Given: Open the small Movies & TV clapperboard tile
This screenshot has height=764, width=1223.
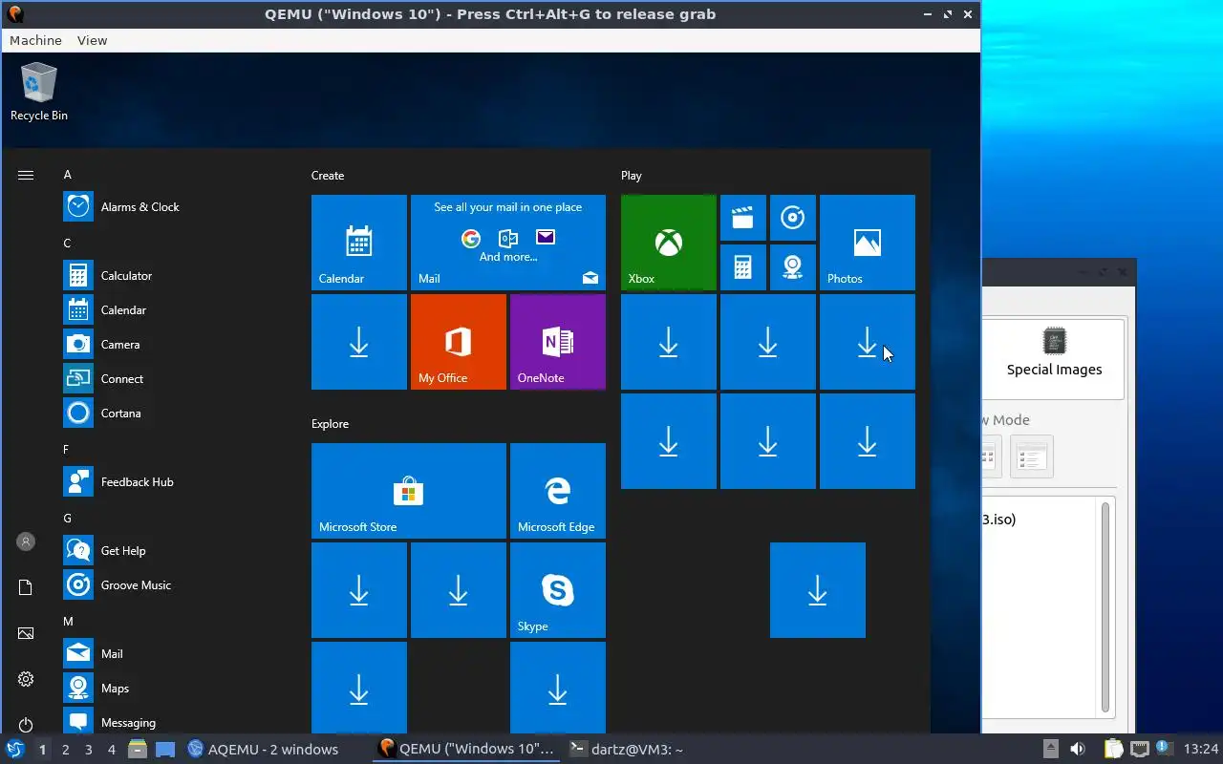Looking at the screenshot, I should (x=743, y=218).
